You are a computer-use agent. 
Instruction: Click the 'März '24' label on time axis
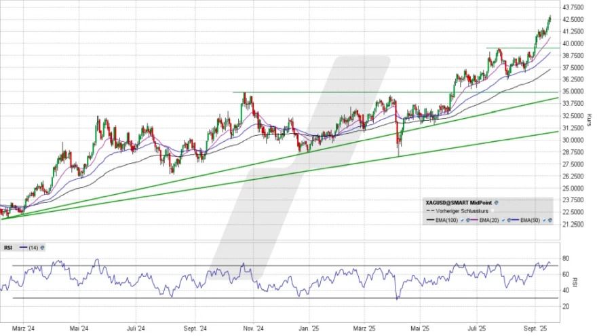pyautogui.click(x=22, y=329)
